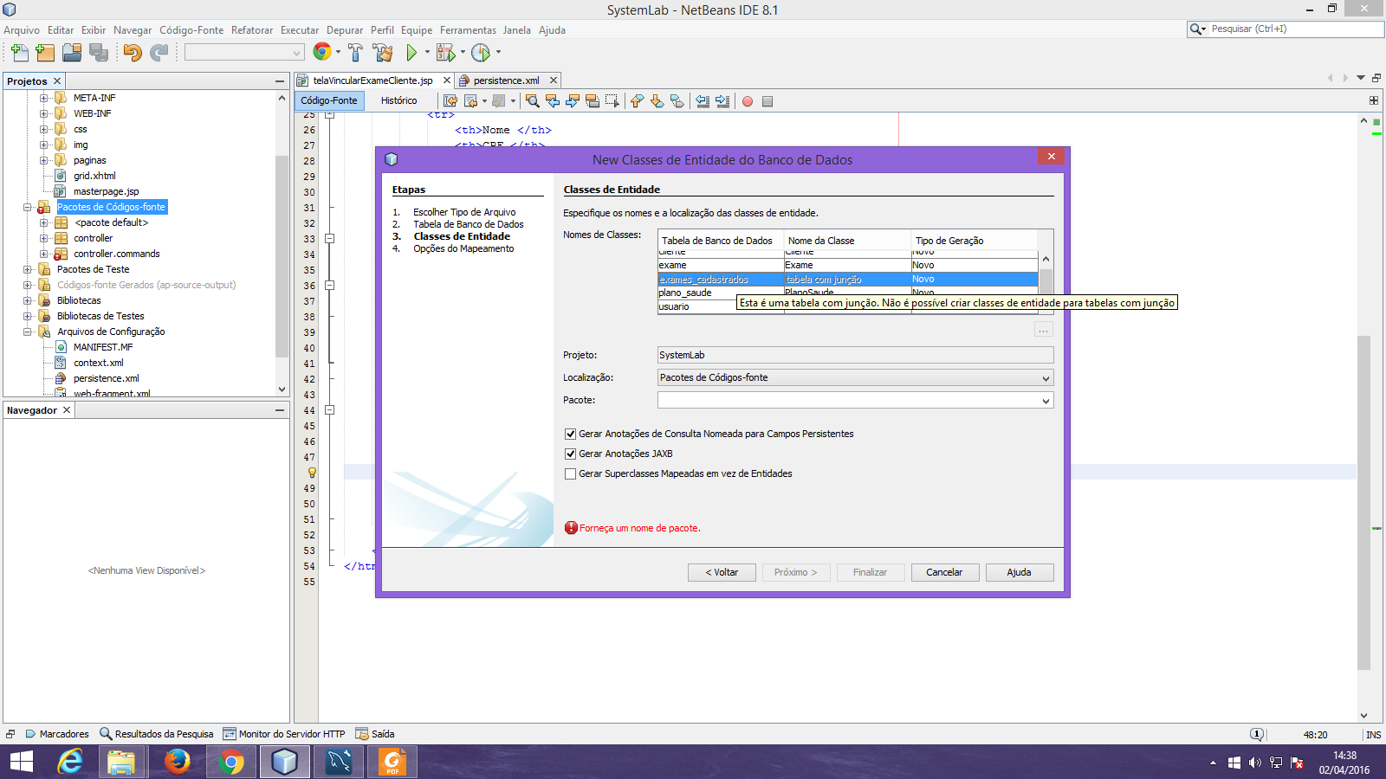
Task: Click the notifications icon in status bar
Action: 1257,734
